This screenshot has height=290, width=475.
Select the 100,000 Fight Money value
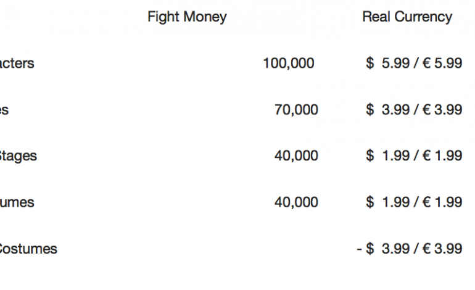288,63
